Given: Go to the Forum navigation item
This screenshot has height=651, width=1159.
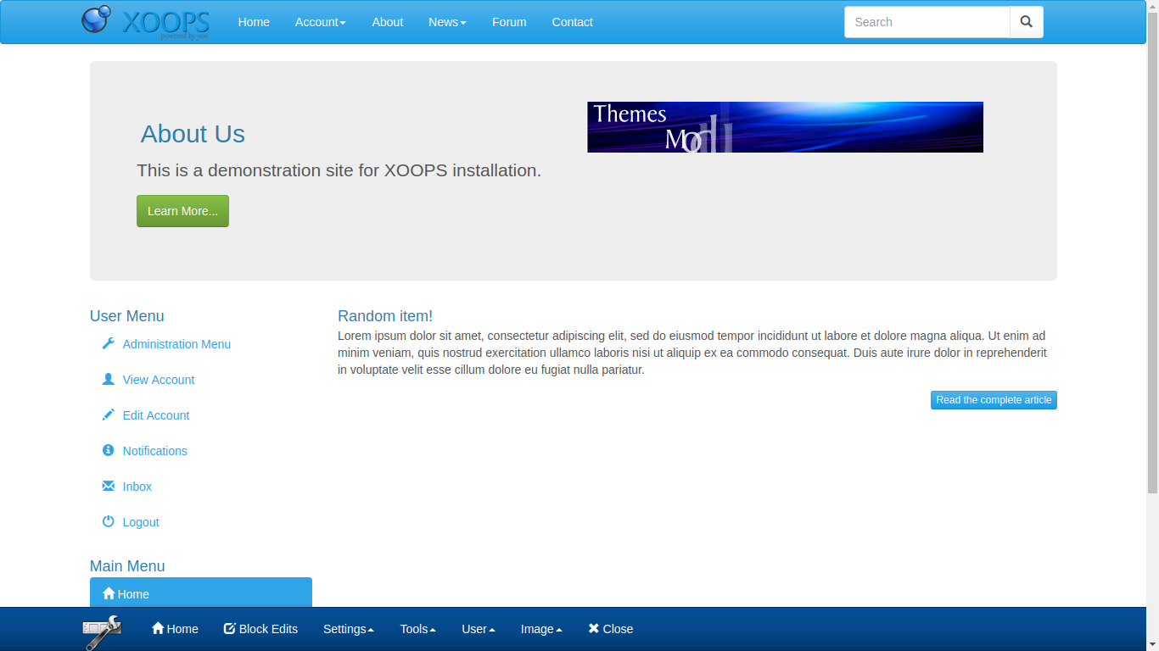Looking at the screenshot, I should tap(509, 22).
